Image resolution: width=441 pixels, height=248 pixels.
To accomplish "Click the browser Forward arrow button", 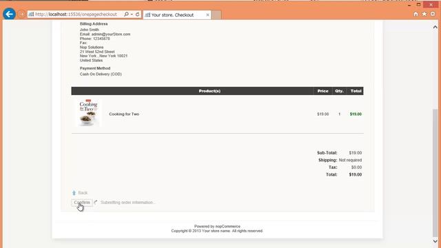I will click(x=21, y=14).
